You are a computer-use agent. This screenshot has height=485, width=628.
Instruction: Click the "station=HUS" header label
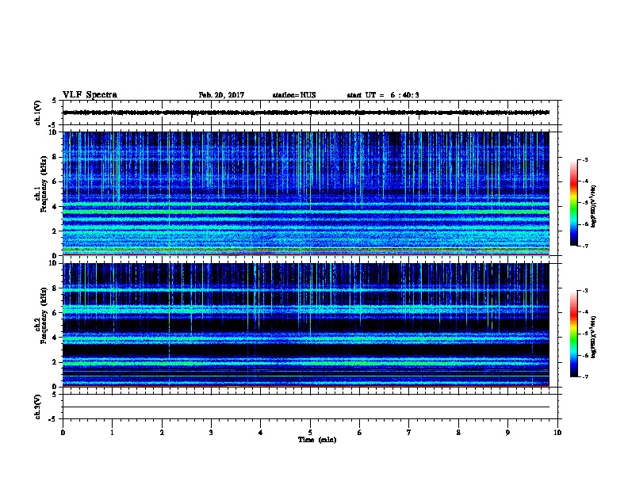tap(294, 95)
